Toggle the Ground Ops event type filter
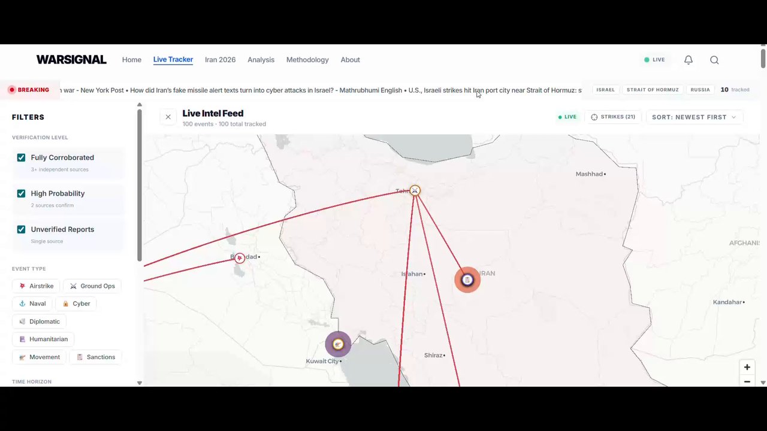The width and height of the screenshot is (767, 431). tap(92, 286)
